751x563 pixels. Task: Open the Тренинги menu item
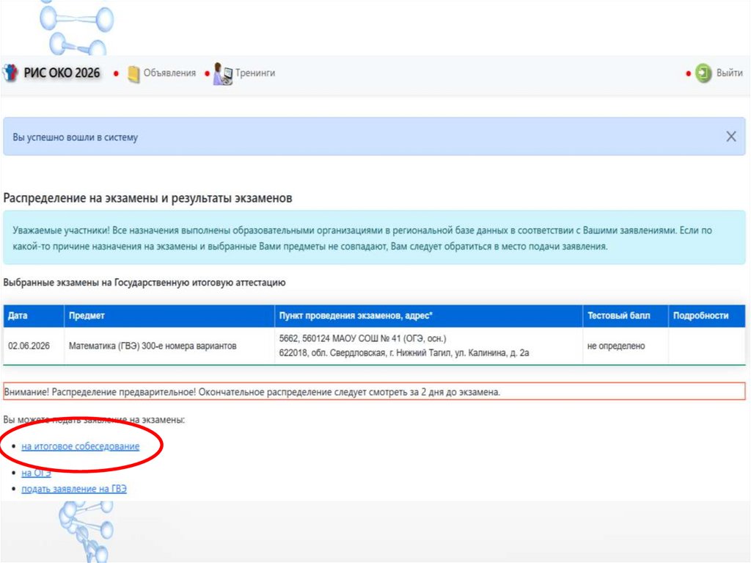254,73
